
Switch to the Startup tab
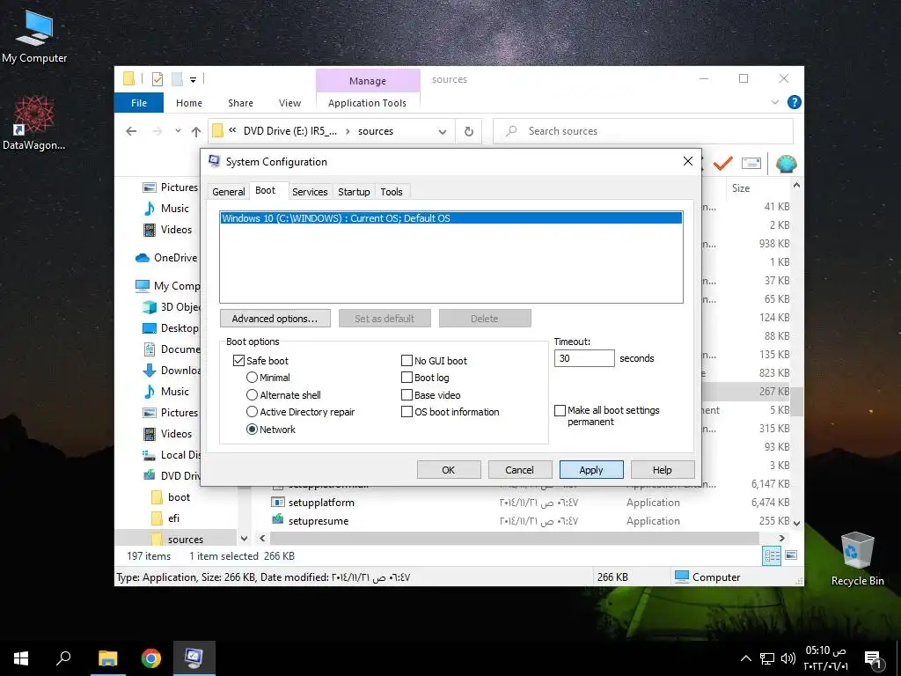click(354, 192)
